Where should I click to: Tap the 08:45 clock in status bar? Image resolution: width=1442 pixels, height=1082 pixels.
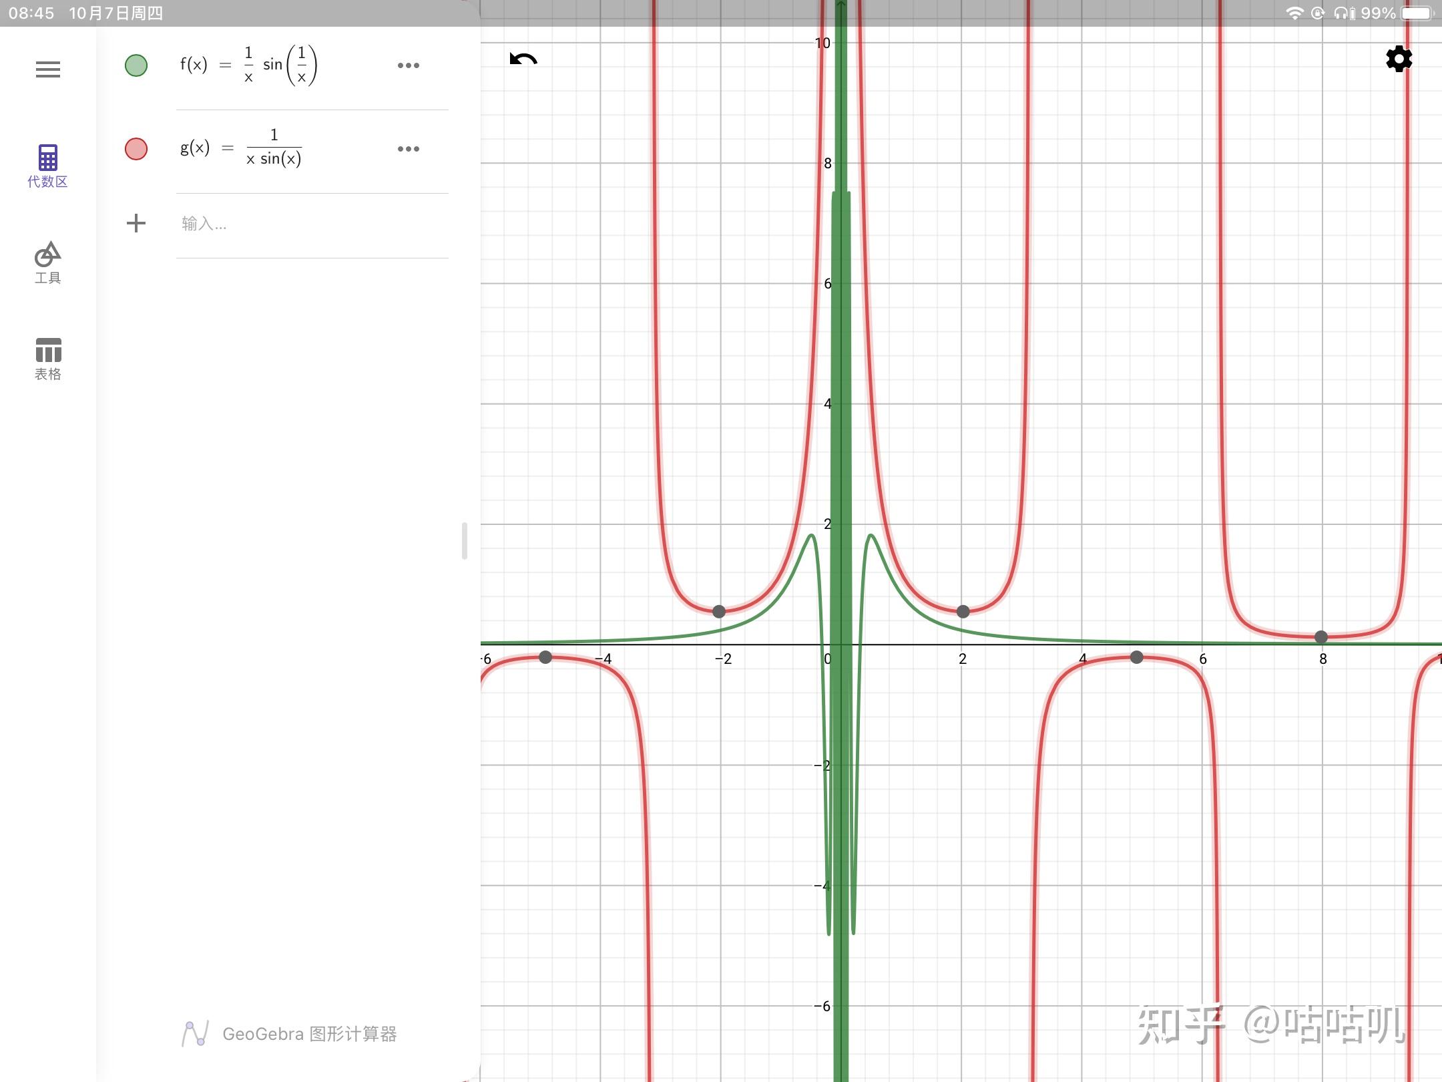coord(31,13)
